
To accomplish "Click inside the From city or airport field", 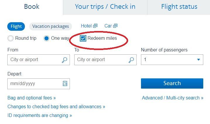I will [x=39, y=60].
